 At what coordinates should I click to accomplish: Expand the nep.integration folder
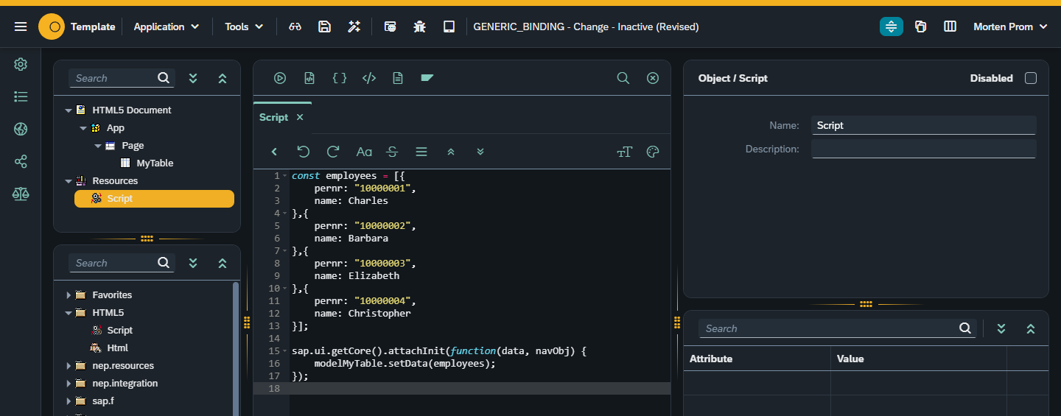pos(69,384)
